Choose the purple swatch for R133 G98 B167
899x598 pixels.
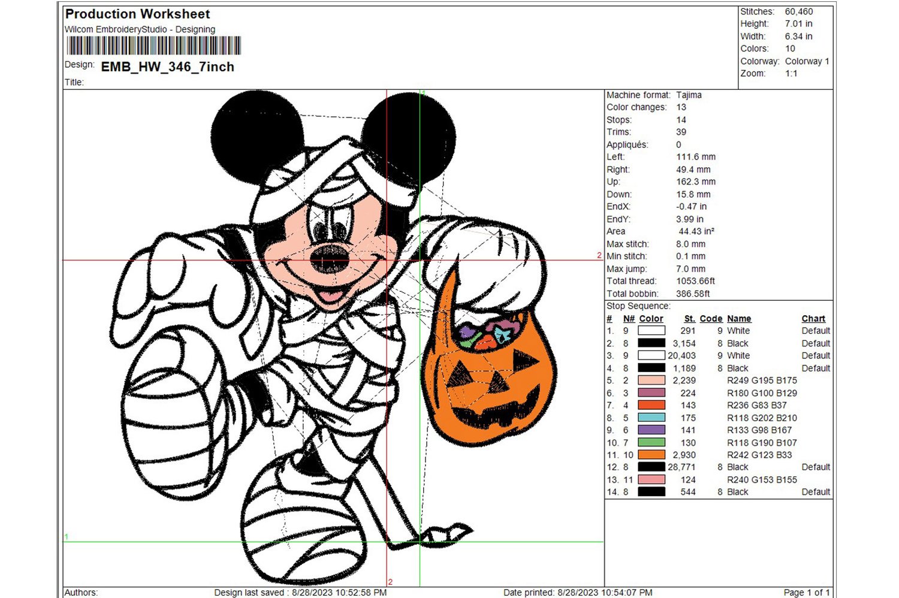tap(651, 430)
